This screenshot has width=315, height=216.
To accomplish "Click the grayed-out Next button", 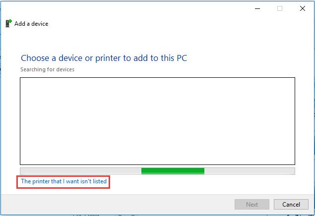I will 252,205.
